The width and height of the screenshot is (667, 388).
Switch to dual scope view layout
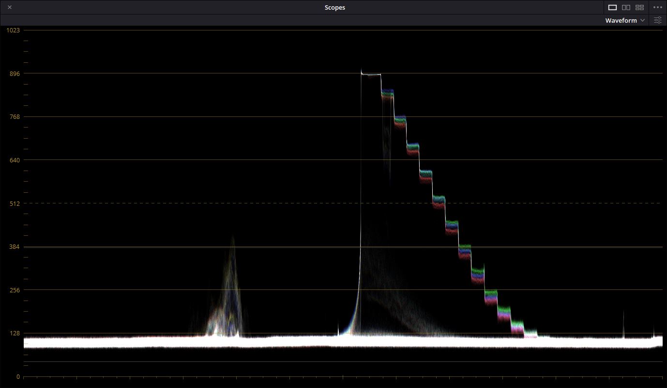tap(626, 7)
